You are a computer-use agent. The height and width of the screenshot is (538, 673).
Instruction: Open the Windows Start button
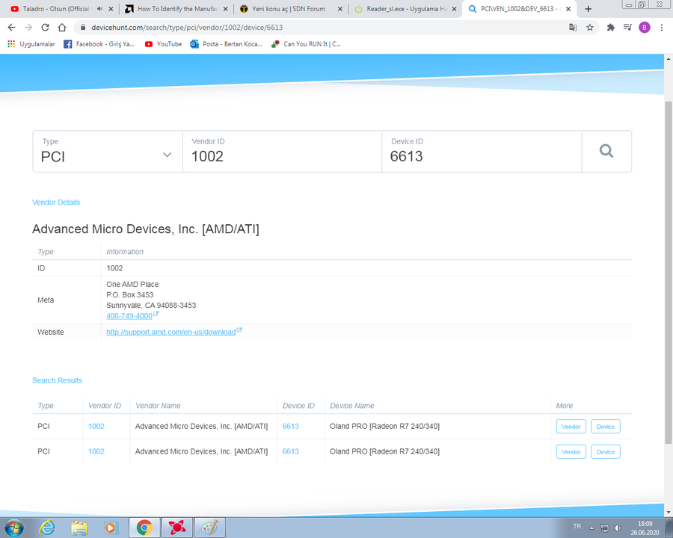13,528
